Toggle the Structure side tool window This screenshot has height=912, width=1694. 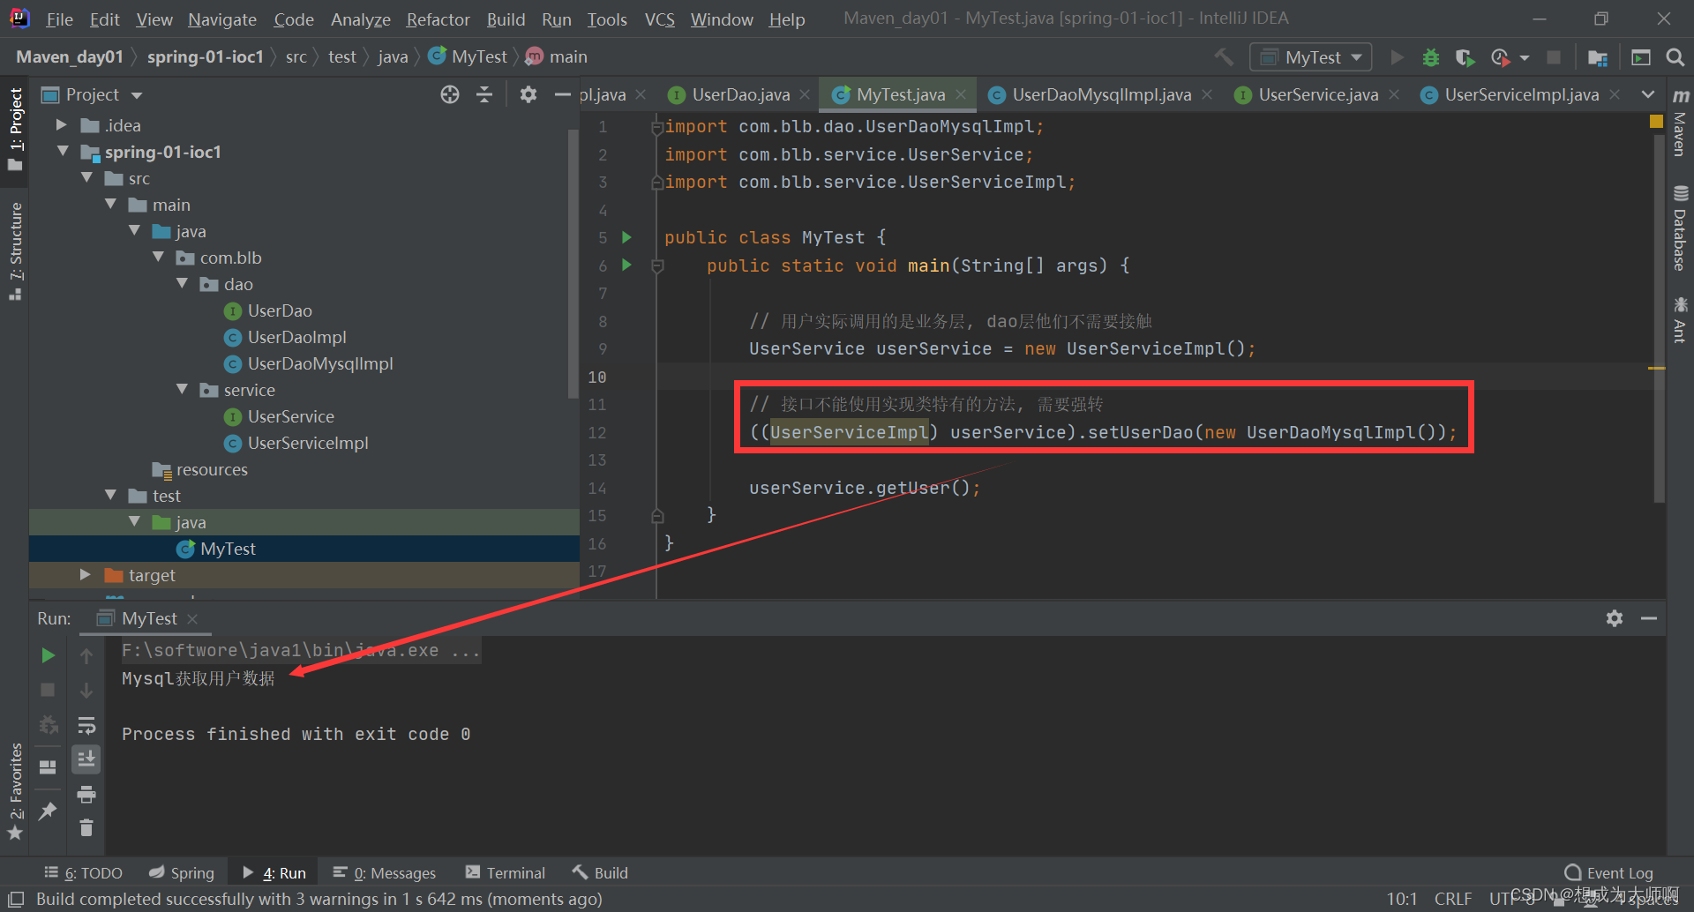(x=15, y=251)
